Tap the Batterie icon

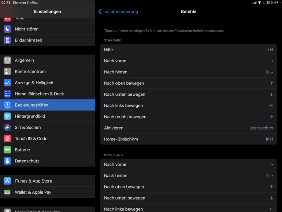pyautogui.click(x=7, y=150)
